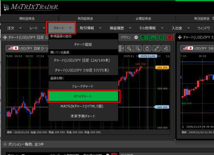
Task: Click the 必要証拠金 label
Action: [x=143, y=18]
